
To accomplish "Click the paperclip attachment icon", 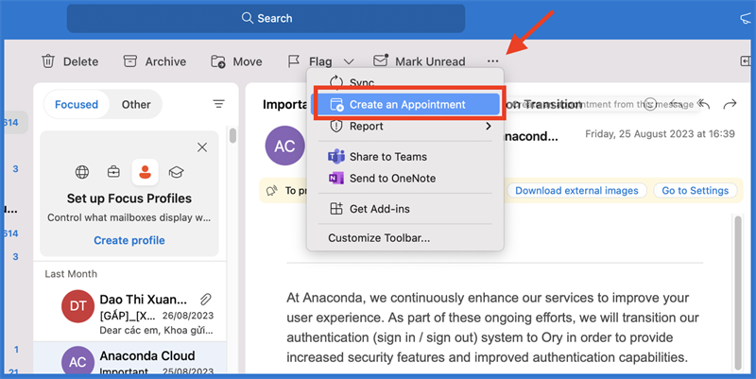I will point(206,300).
